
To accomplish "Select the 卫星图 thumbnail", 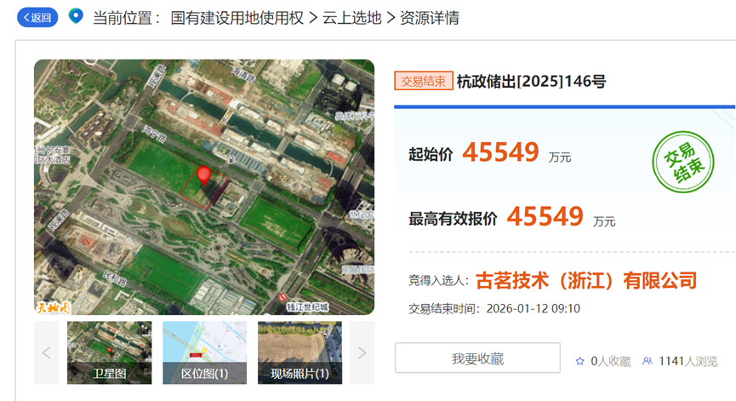I will (110, 352).
